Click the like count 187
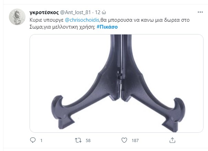Image resolution: width=208 pixels, height=151 pixels. tap(135, 141)
